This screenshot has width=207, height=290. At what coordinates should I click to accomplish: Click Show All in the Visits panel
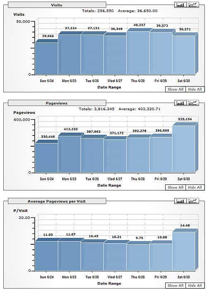point(176,89)
